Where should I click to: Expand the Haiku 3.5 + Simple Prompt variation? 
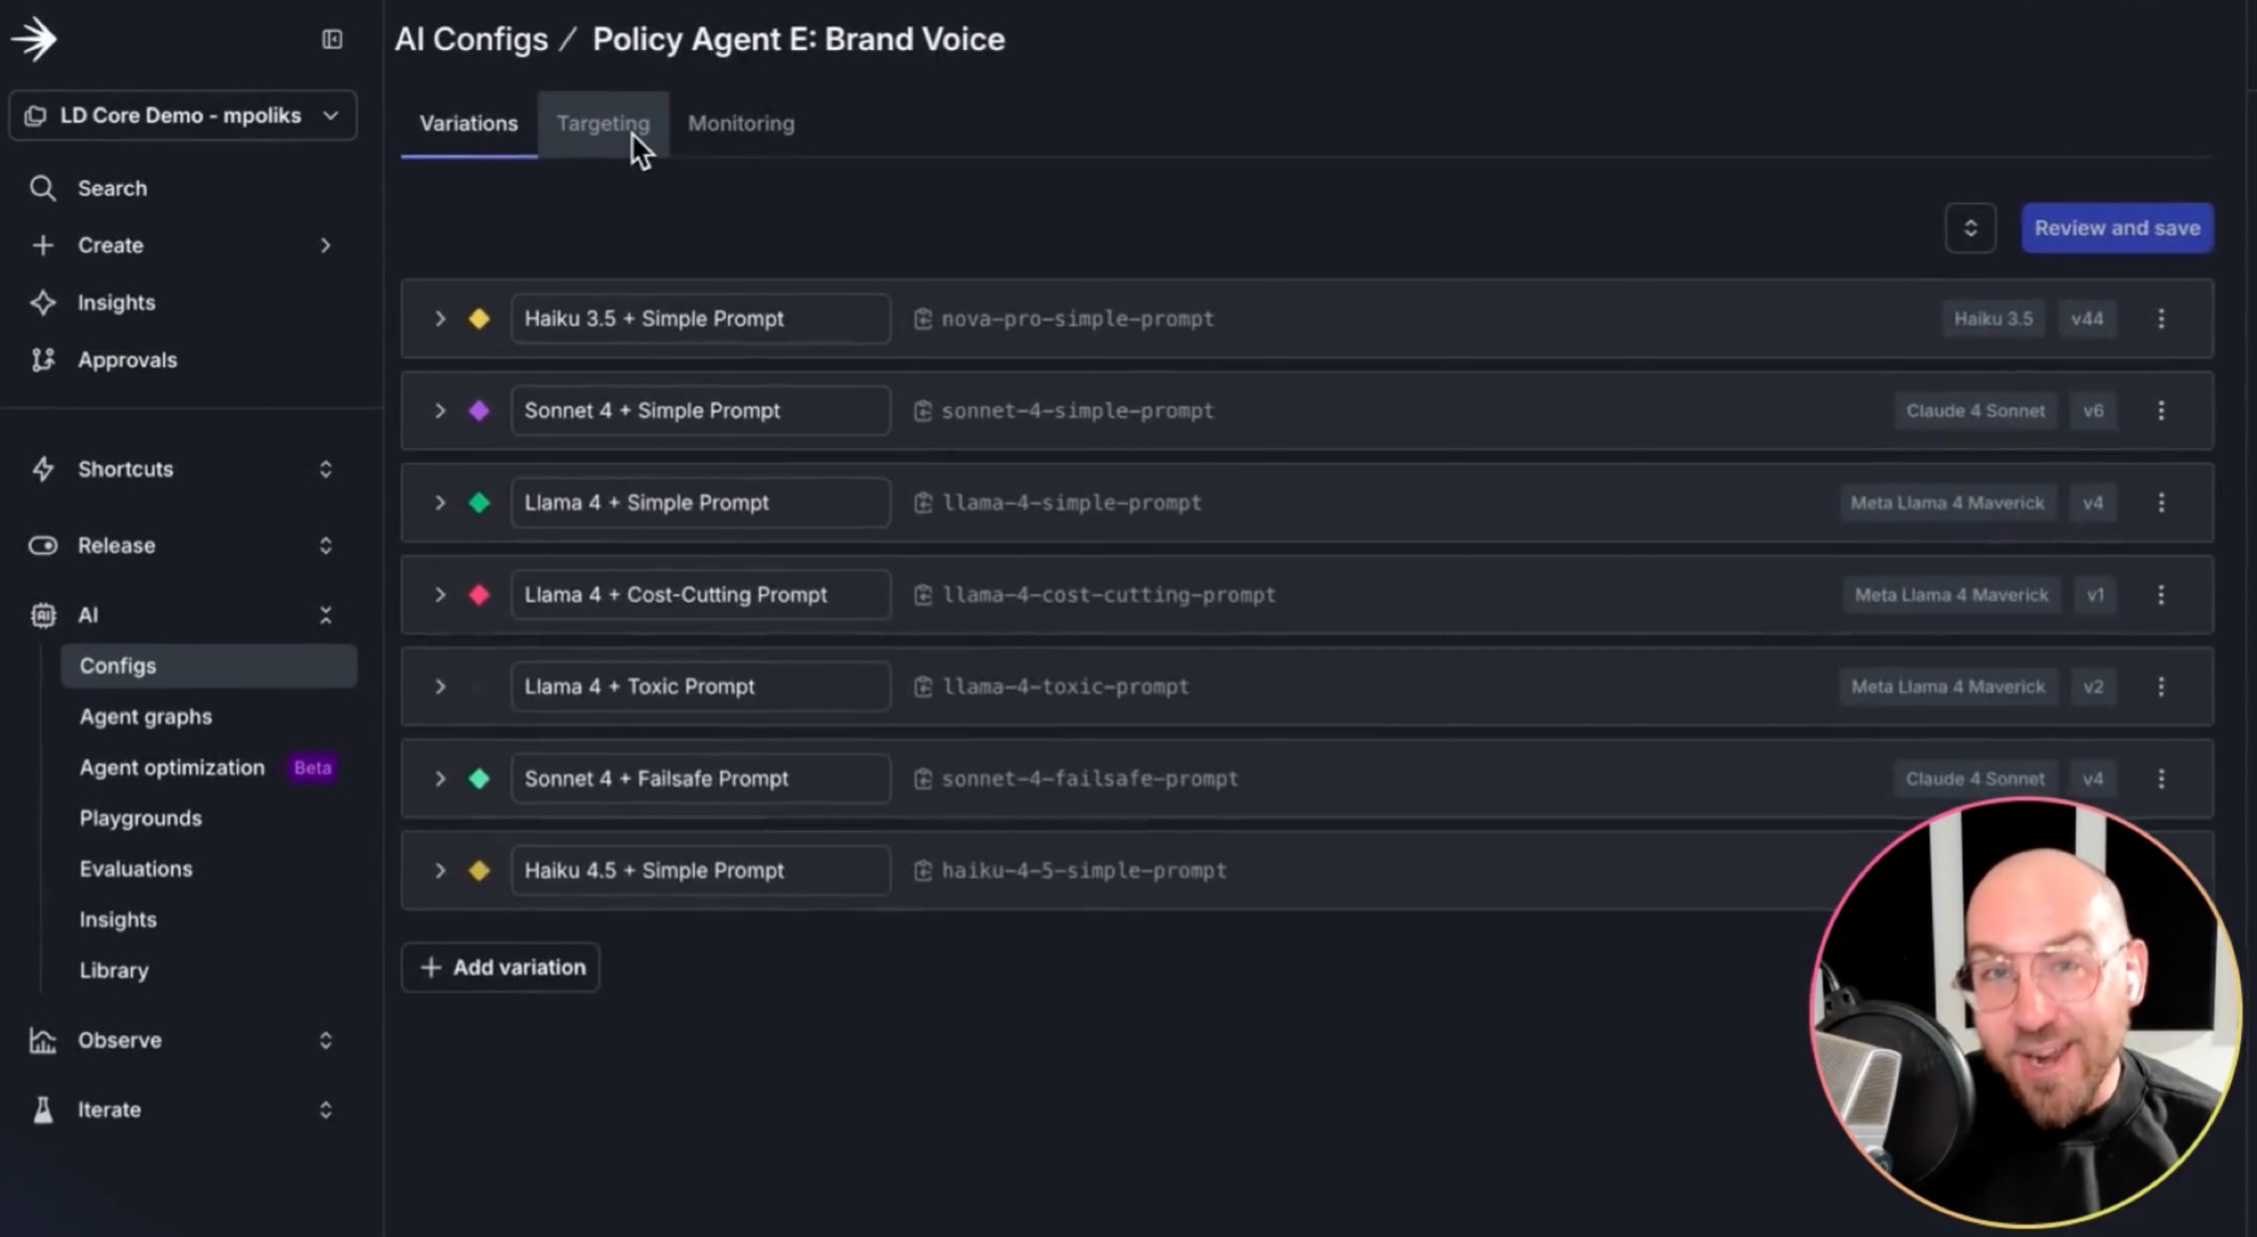pos(439,319)
